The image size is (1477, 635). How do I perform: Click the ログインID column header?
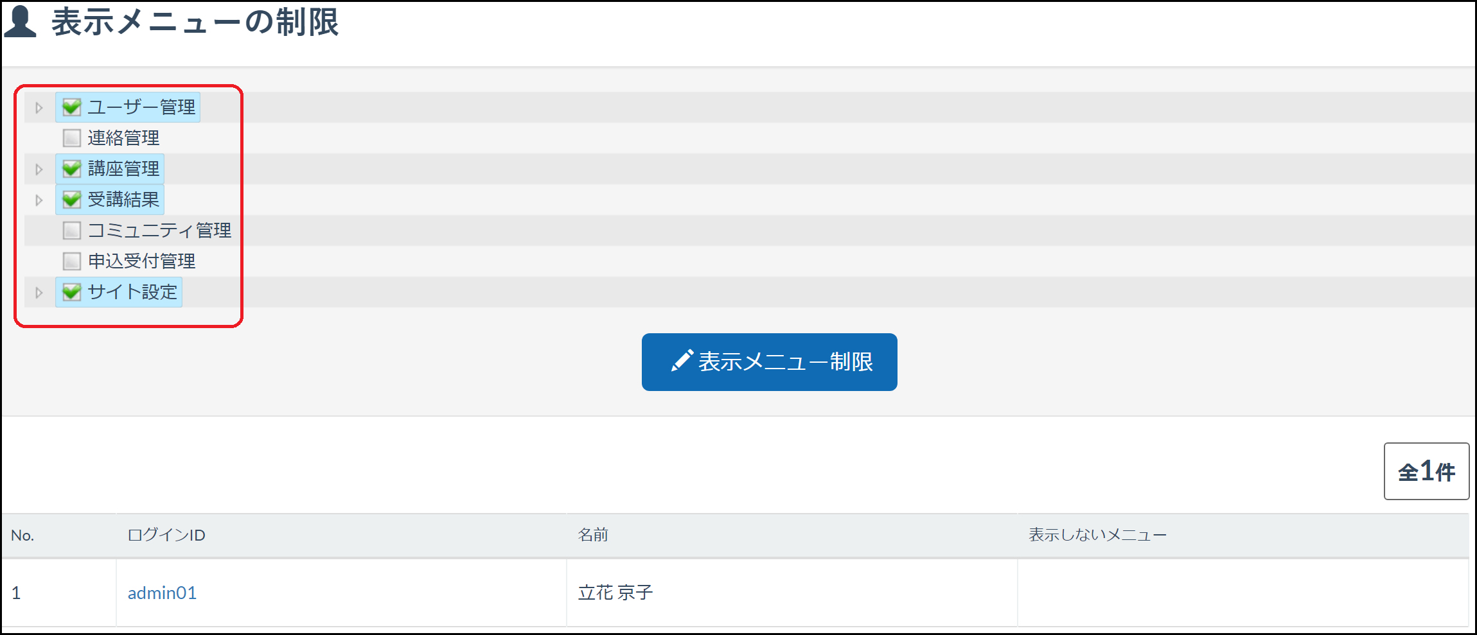click(x=166, y=535)
